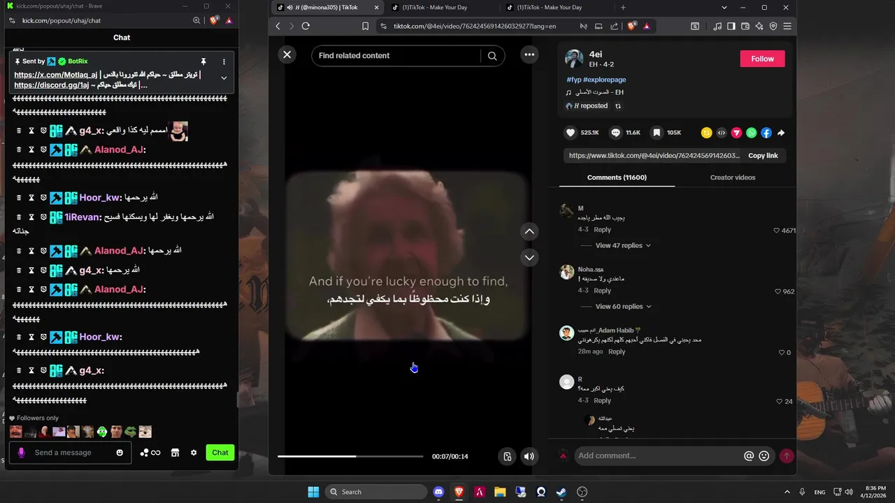Open Brave Rewards triangle in TikTok window
Image resolution: width=895 pixels, height=503 pixels.
pos(647,26)
